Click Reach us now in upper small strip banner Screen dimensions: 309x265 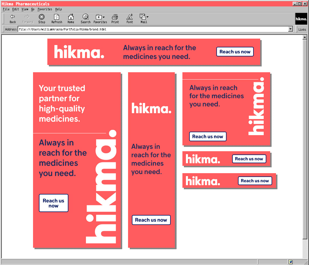pyautogui.click(x=249, y=159)
